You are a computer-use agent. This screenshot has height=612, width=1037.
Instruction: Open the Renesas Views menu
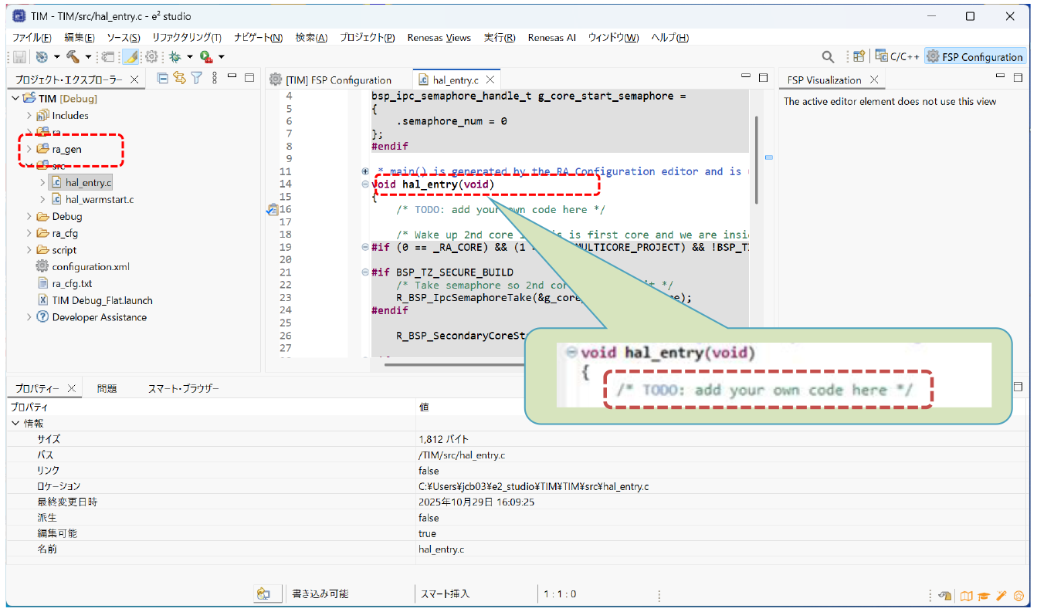(x=439, y=38)
